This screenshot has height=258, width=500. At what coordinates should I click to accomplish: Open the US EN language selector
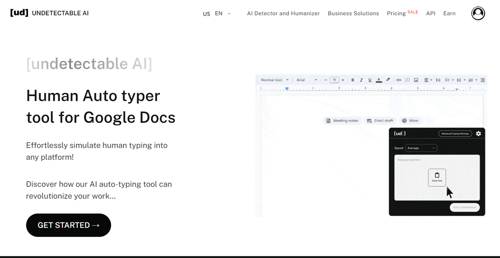(217, 13)
